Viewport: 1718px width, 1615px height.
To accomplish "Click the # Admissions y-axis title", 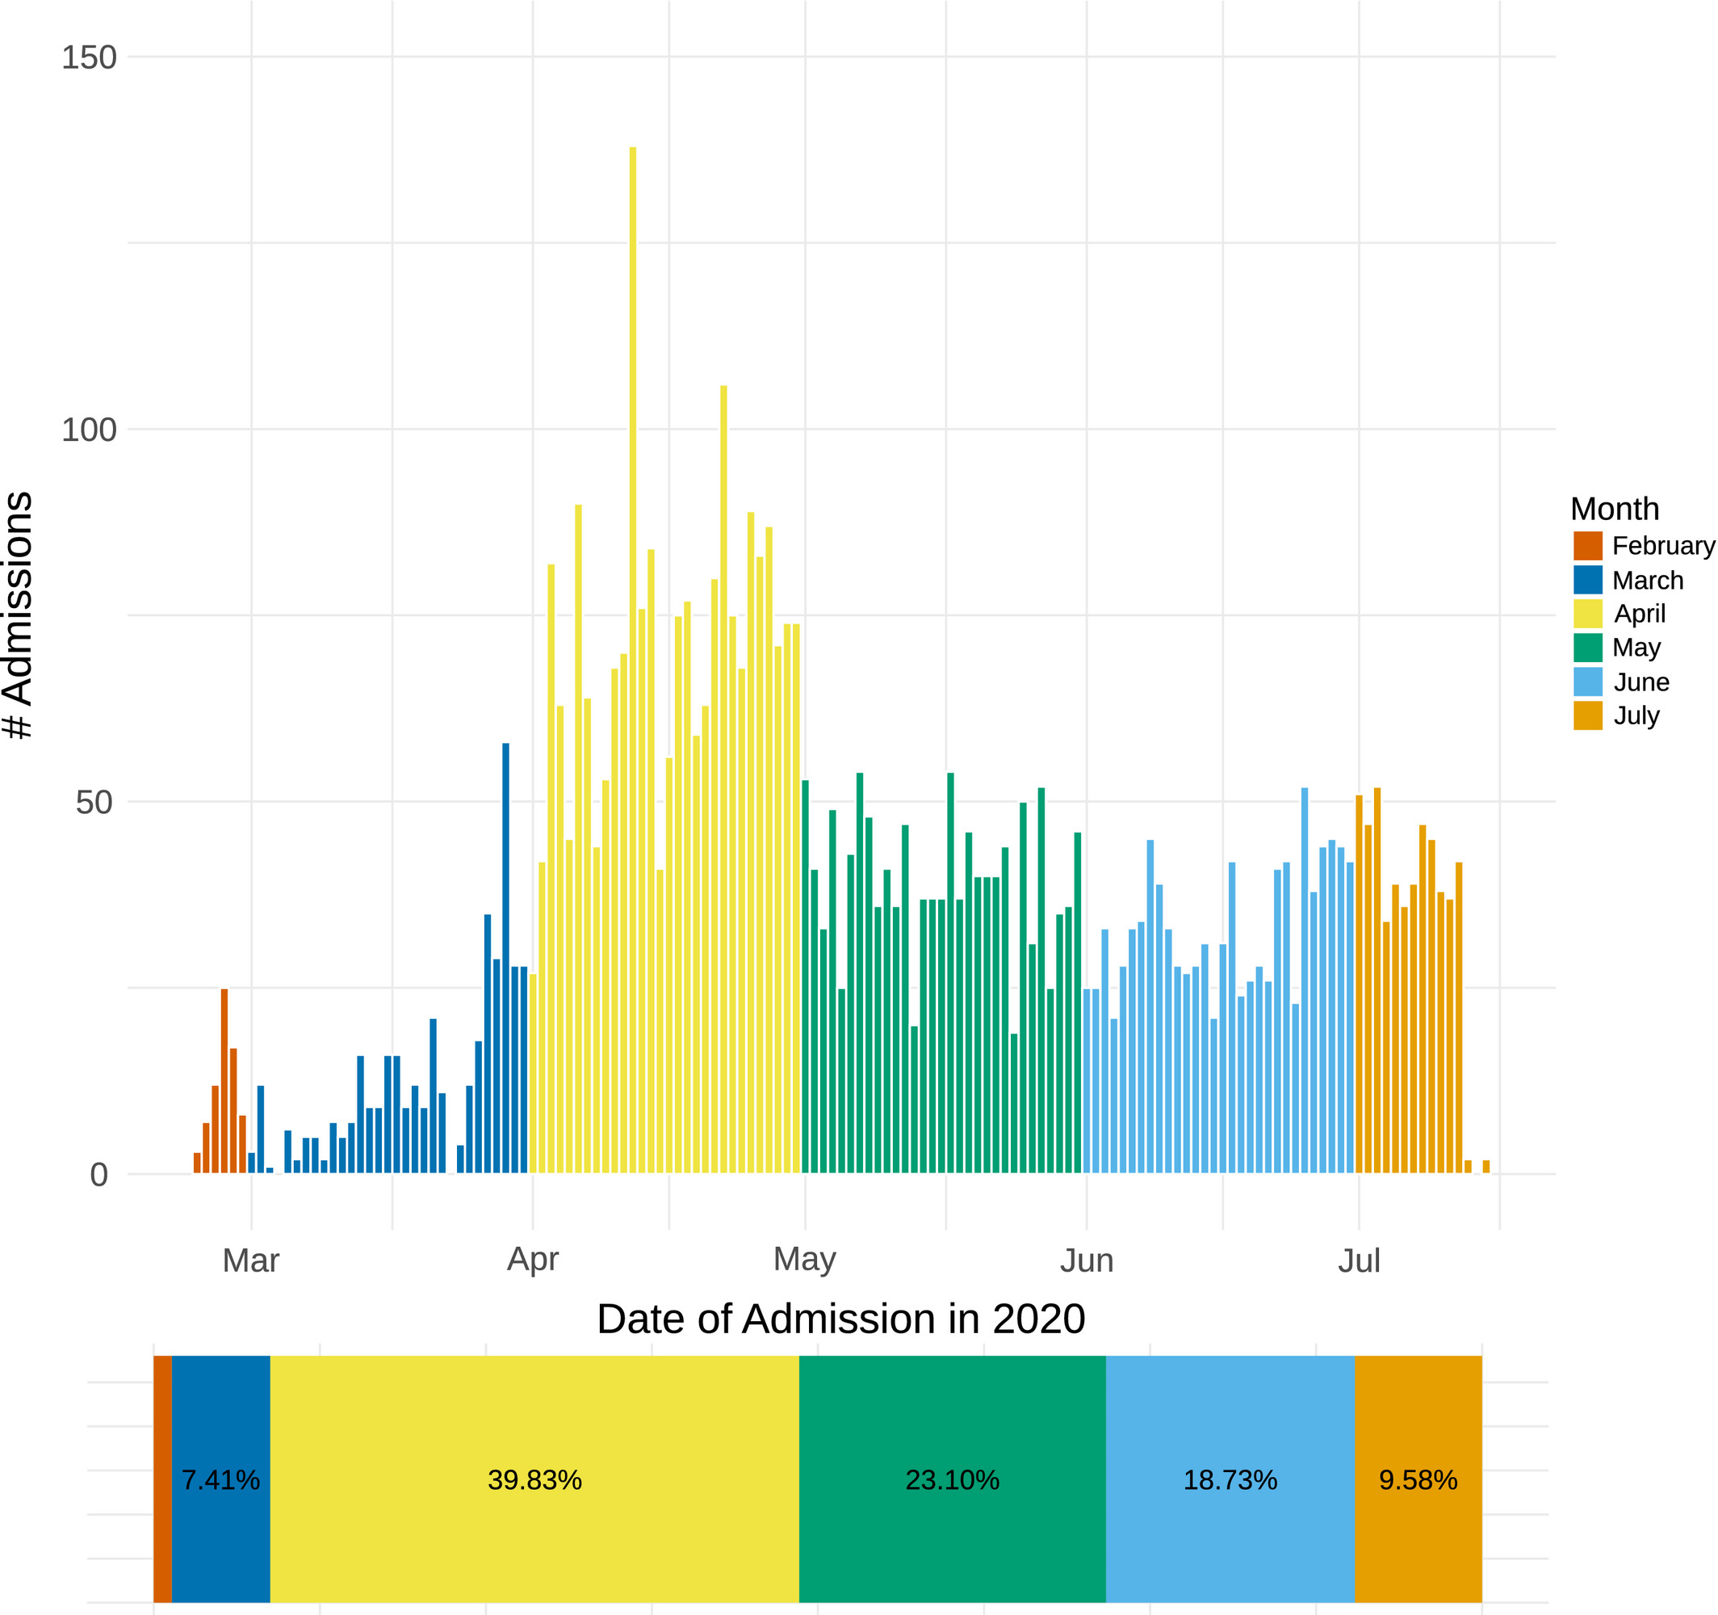I will click(x=18, y=615).
